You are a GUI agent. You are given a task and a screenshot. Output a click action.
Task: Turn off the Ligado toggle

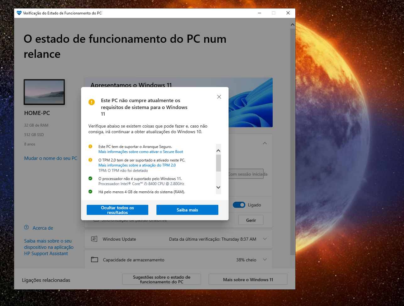(239, 205)
